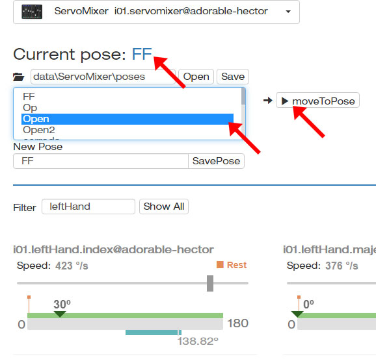Image resolution: width=376 pixels, height=363 pixels.
Task: Click the open folder icon beside poses path
Action: (18, 77)
